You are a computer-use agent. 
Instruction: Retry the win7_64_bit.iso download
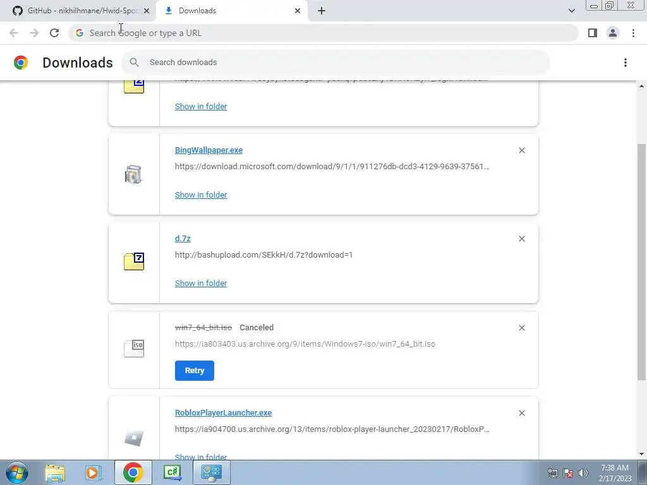[x=195, y=370]
